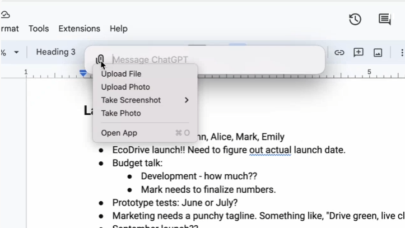Choose Upload File from the popup

121,74
